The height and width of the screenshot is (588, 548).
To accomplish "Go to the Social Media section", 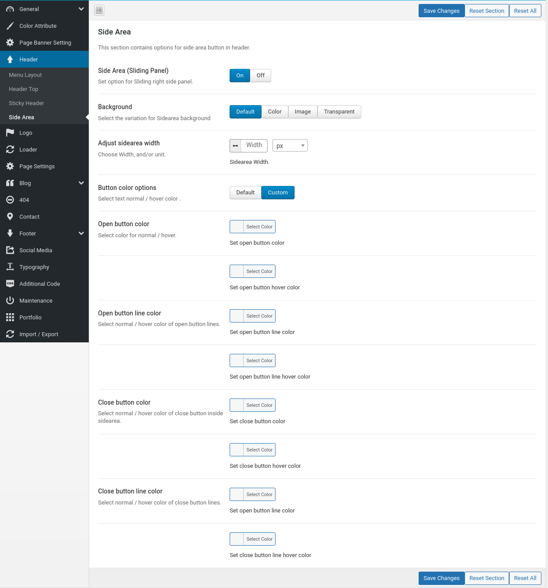I will point(44,250).
